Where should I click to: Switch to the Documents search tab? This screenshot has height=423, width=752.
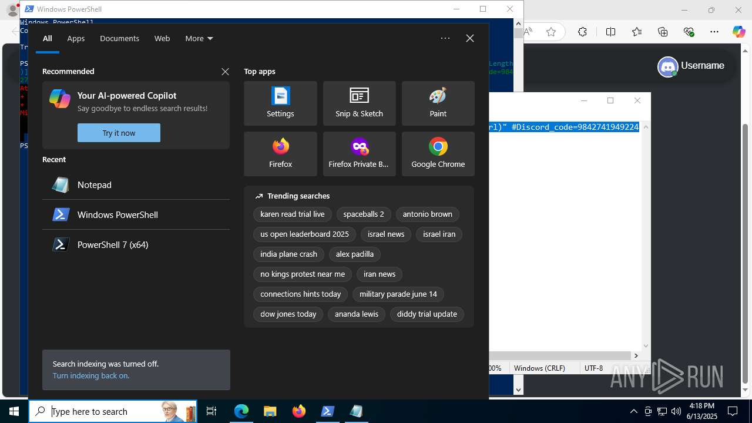point(119,38)
